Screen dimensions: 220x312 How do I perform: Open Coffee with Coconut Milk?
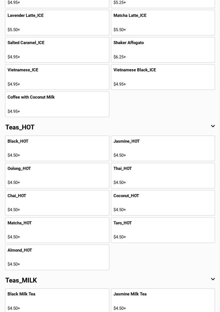tap(57, 104)
